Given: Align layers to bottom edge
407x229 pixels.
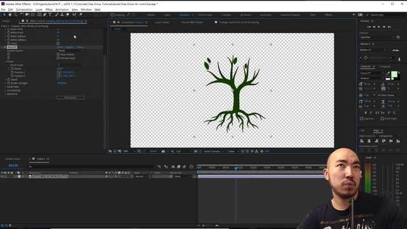Looking at the screenshot, I should [x=398, y=141].
